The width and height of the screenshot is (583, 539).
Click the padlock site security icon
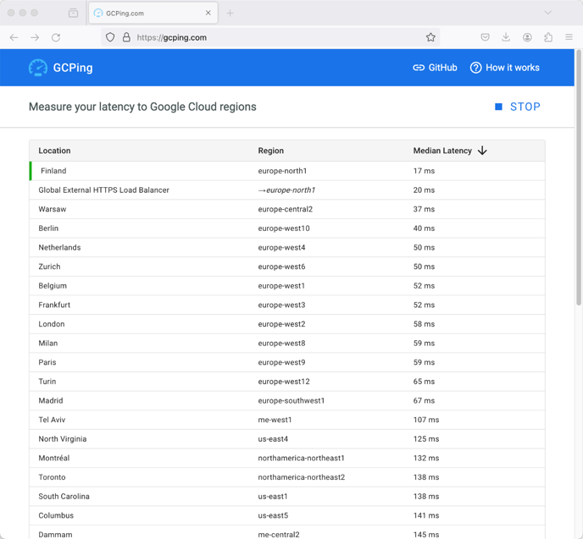point(126,37)
